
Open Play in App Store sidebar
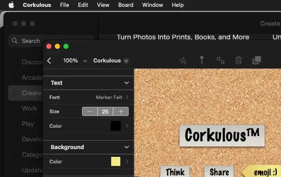coord(28,124)
